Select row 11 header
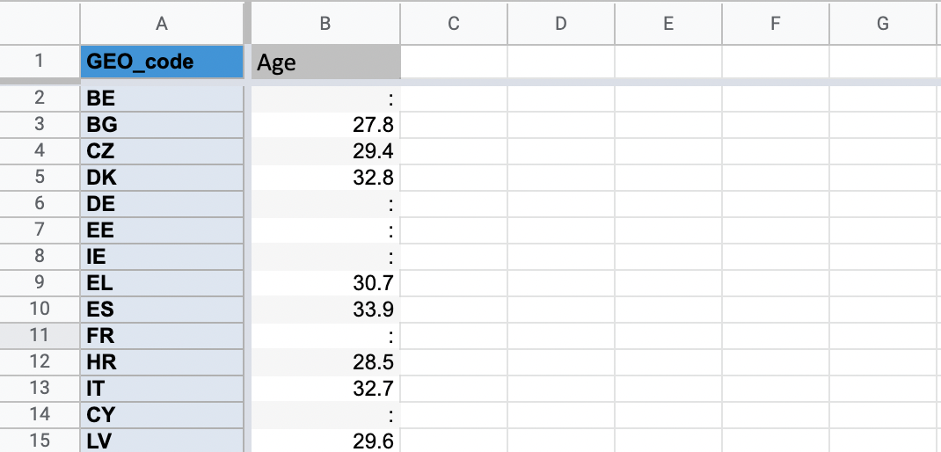The height and width of the screenshot is (452, 941). click(39, 335)
